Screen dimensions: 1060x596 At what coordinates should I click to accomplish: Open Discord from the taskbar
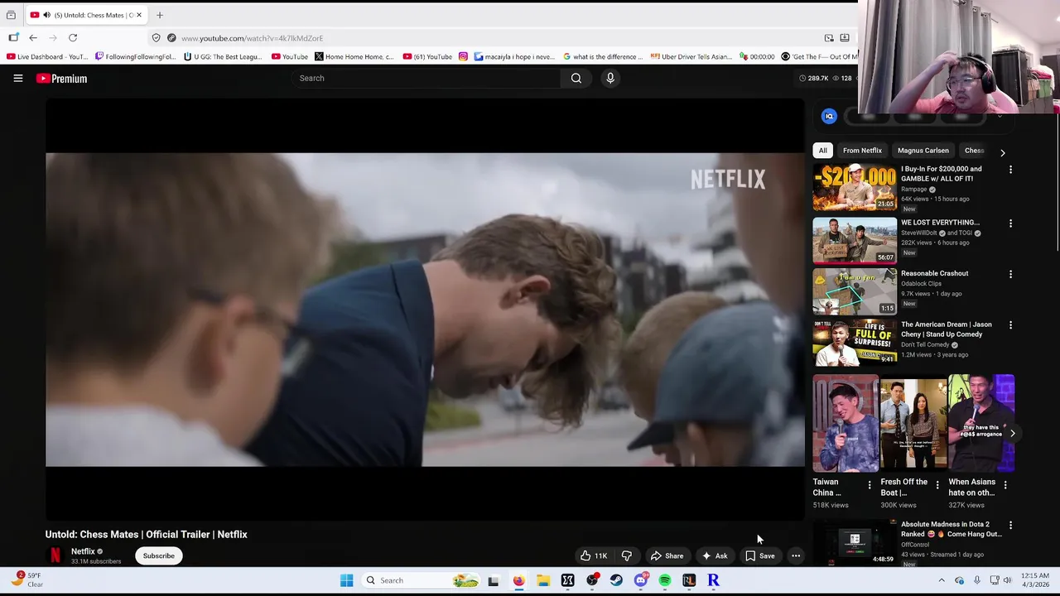click(640, 580)
